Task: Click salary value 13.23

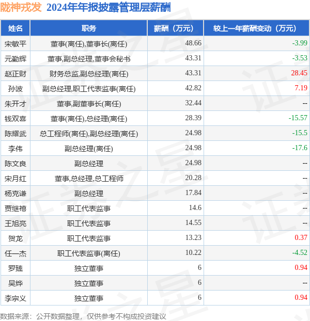Action: click(193, 237)
